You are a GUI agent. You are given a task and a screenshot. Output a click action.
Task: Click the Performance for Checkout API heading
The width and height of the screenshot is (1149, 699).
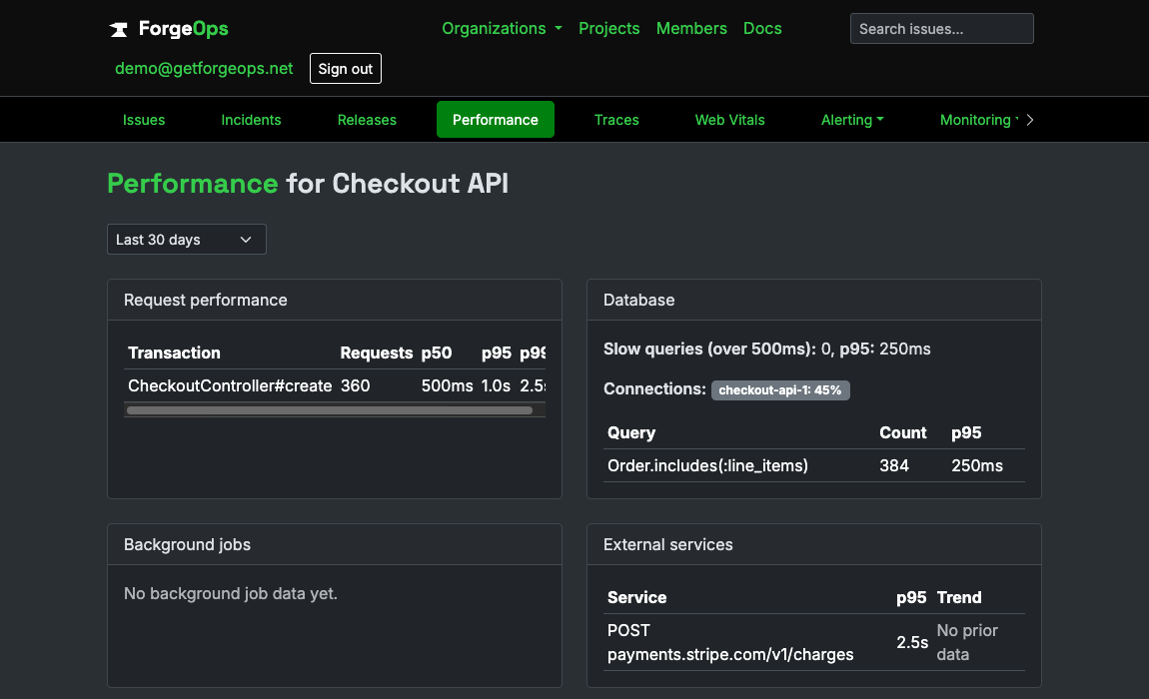click(x=308, y=183)
